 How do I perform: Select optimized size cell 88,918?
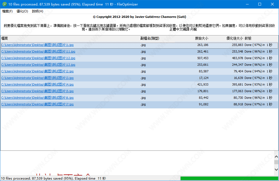(238, 104)
